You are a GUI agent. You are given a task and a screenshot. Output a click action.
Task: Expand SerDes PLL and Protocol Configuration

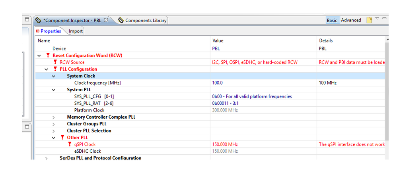point(46,158)
